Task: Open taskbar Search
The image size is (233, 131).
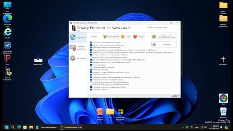Action: [x=13, y=127]
